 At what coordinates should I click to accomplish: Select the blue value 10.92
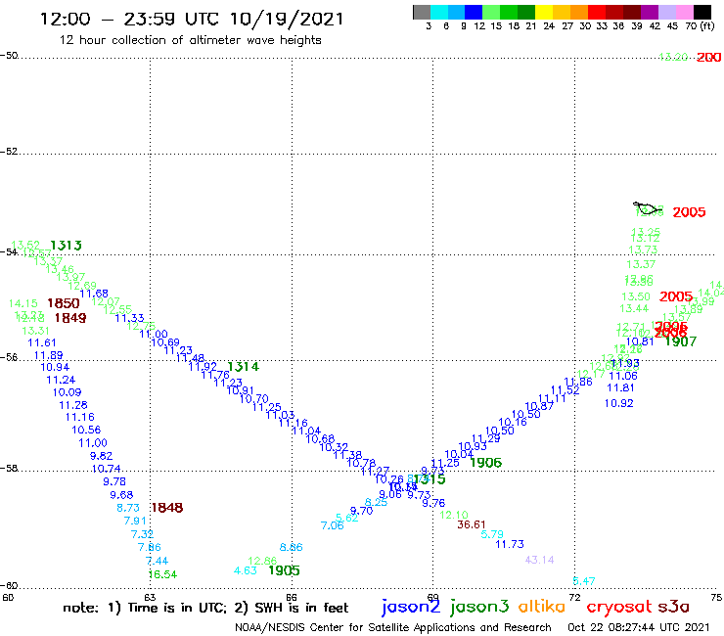coord(618,404)
